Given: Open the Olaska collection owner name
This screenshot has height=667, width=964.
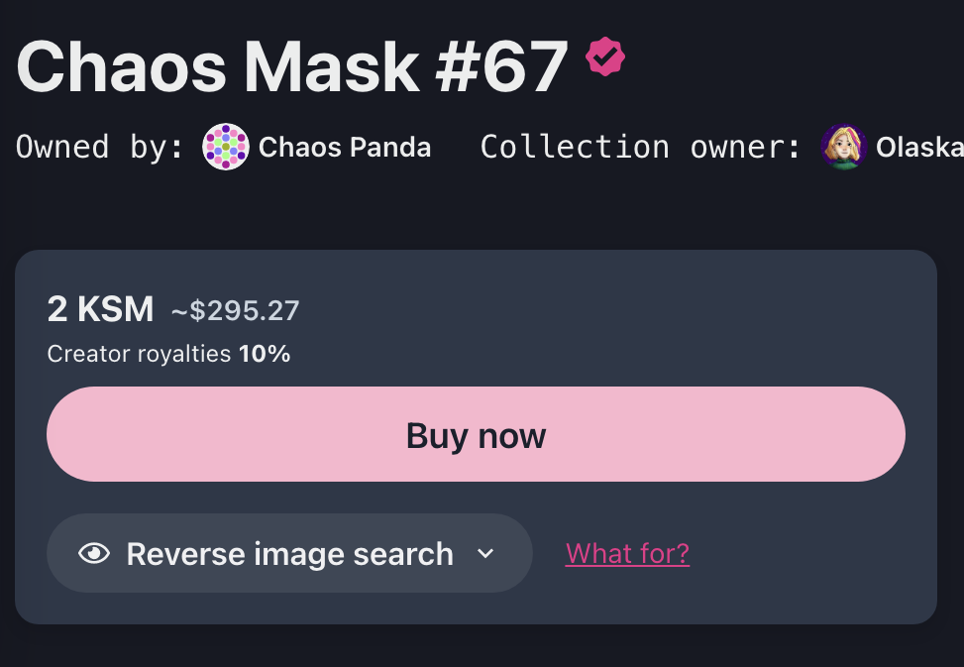Looking at the screenshot, I should click(919, 148).
